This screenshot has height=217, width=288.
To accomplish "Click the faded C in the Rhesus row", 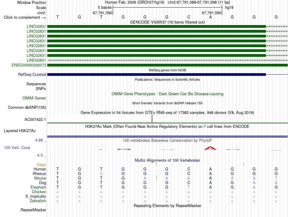I will [x=101, y=173].
